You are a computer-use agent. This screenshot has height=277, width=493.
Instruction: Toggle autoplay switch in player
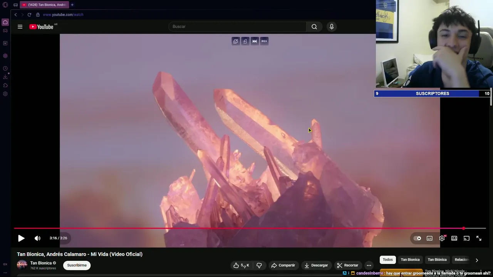click(417, 238)
